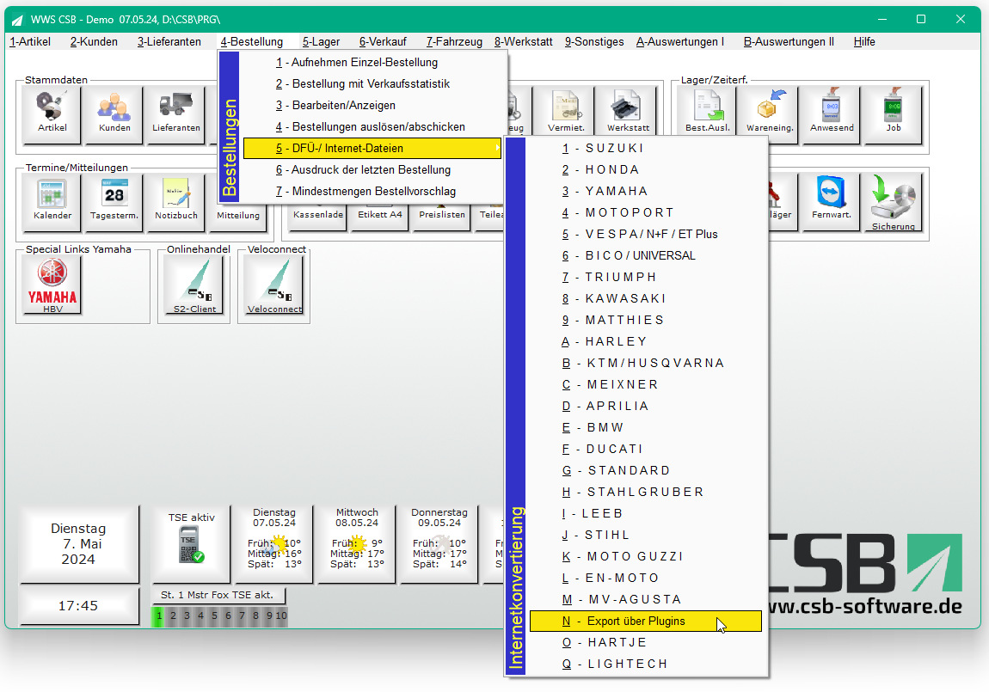Select station number 5 indicator

(214, 615)
